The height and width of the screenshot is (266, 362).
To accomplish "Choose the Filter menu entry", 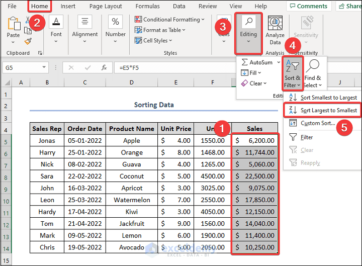I will [x=322, y=137].
